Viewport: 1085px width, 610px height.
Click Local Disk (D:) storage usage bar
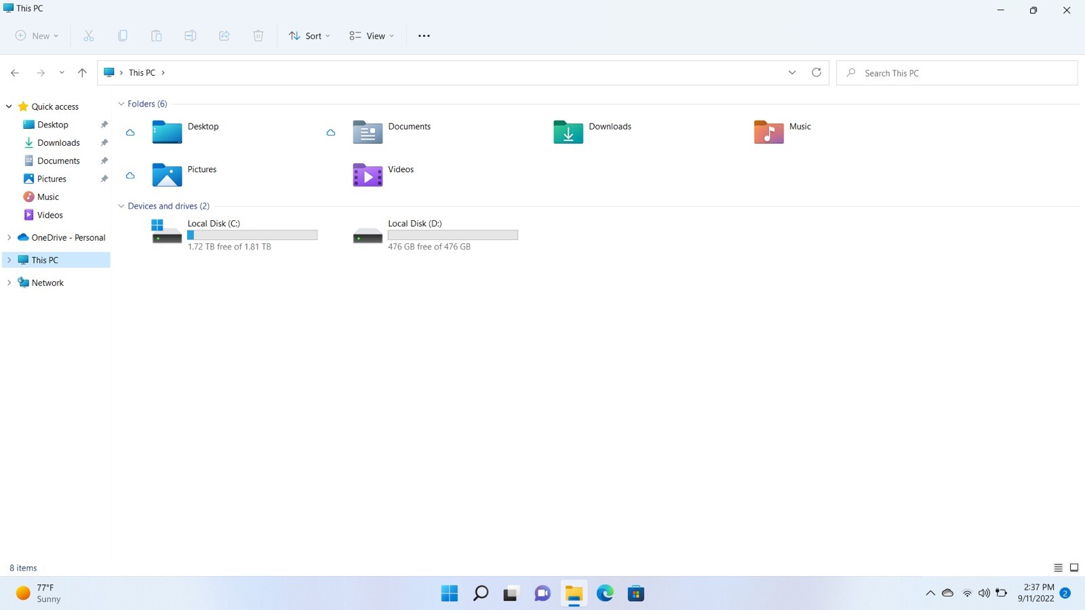(x=453, y=235)
